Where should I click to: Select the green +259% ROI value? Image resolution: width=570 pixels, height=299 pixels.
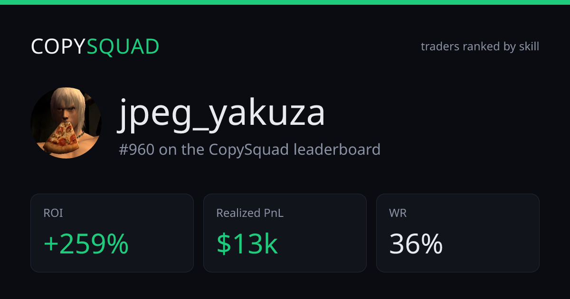point(86,244)
